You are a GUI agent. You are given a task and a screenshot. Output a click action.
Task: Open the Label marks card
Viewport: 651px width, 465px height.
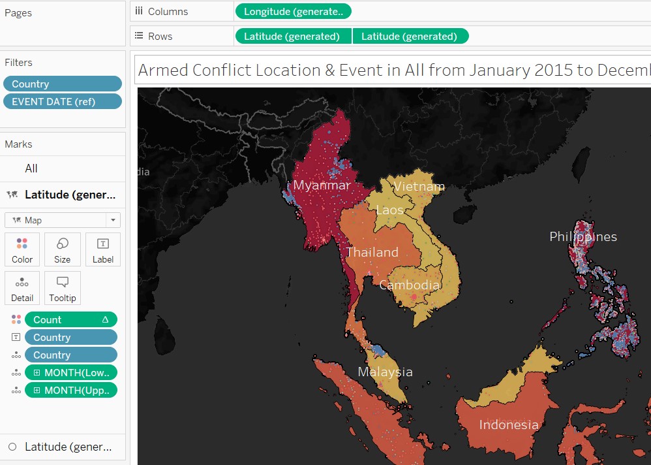point(102,249)
